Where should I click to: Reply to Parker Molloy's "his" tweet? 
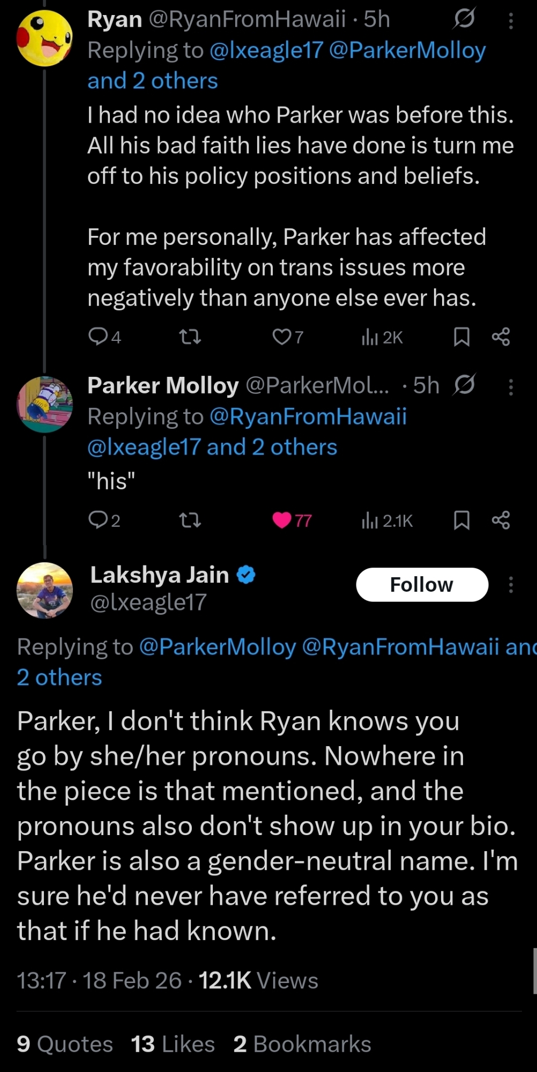98,520
